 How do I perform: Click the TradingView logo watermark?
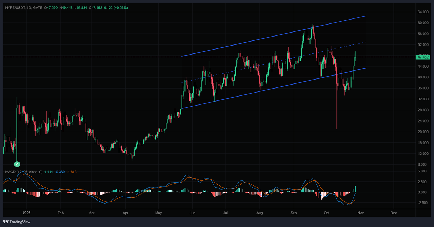pos(17,222)
